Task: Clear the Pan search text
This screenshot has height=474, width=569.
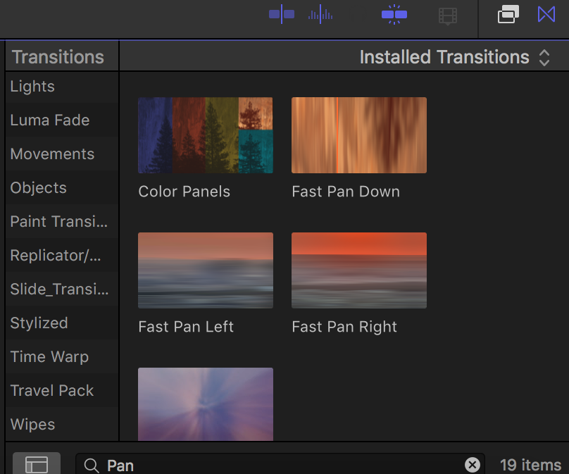Action: 473,464
